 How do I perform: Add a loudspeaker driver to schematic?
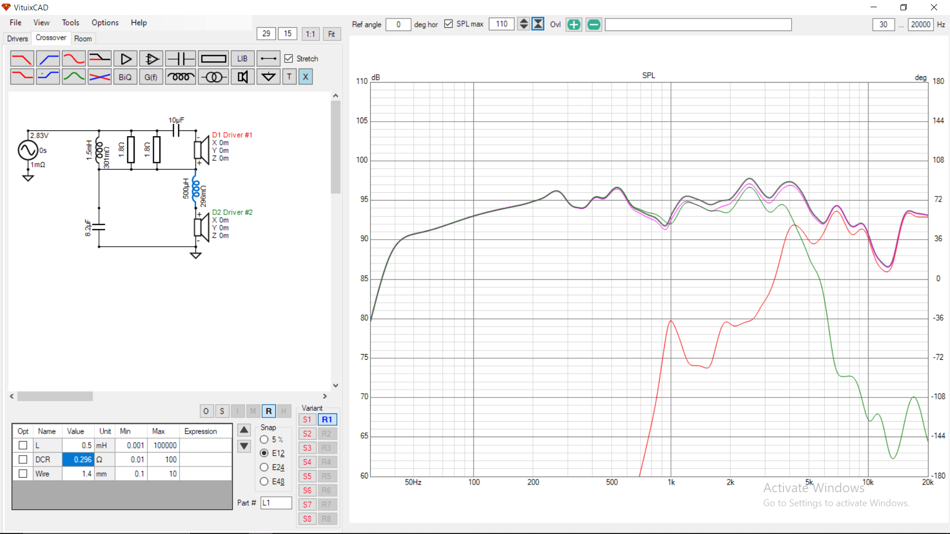coord(242,77)
